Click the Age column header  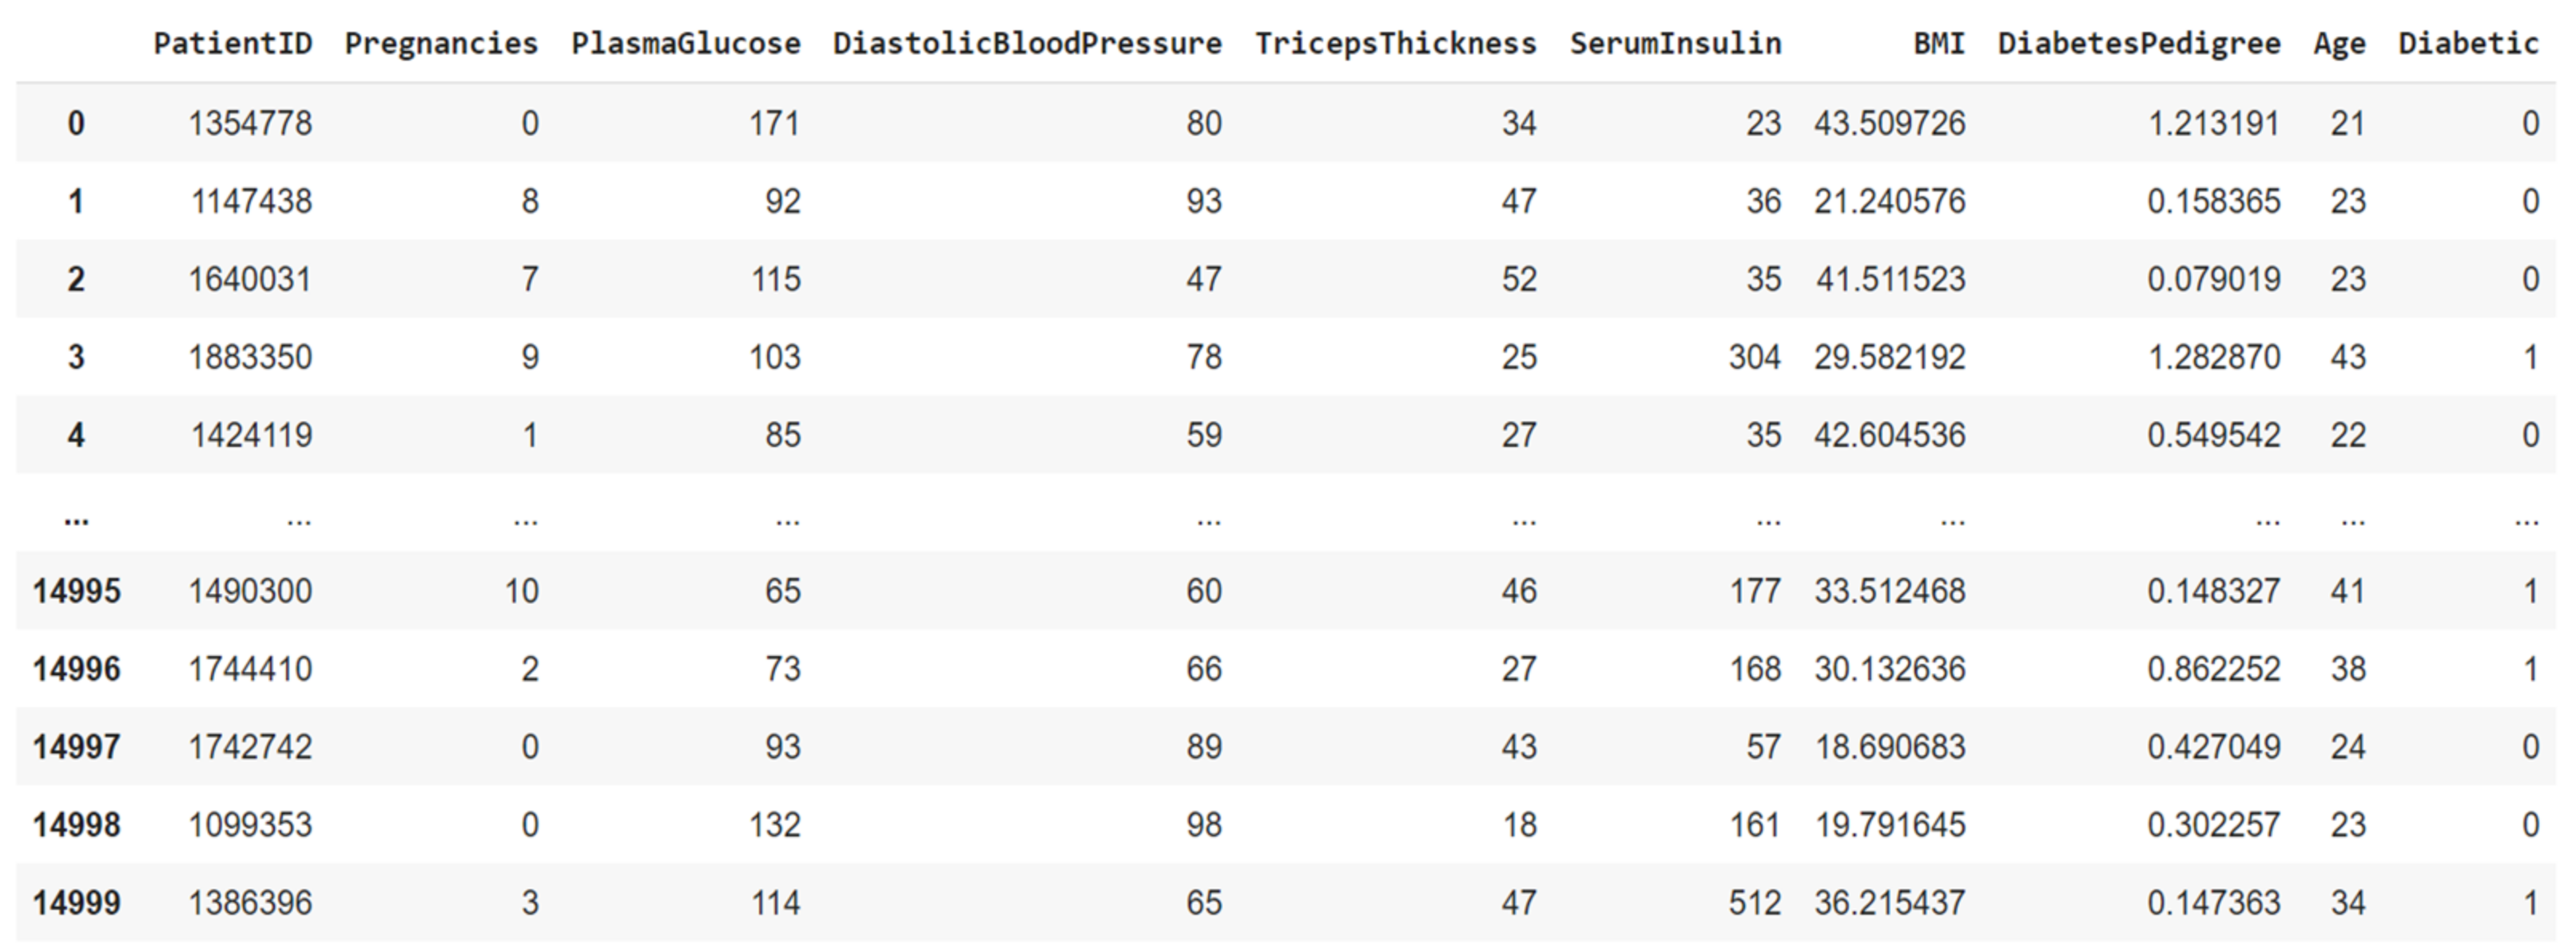2339,43
